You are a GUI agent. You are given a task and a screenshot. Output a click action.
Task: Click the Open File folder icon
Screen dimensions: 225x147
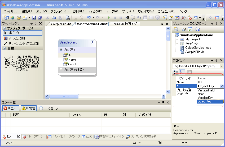(x=19, y=18)
